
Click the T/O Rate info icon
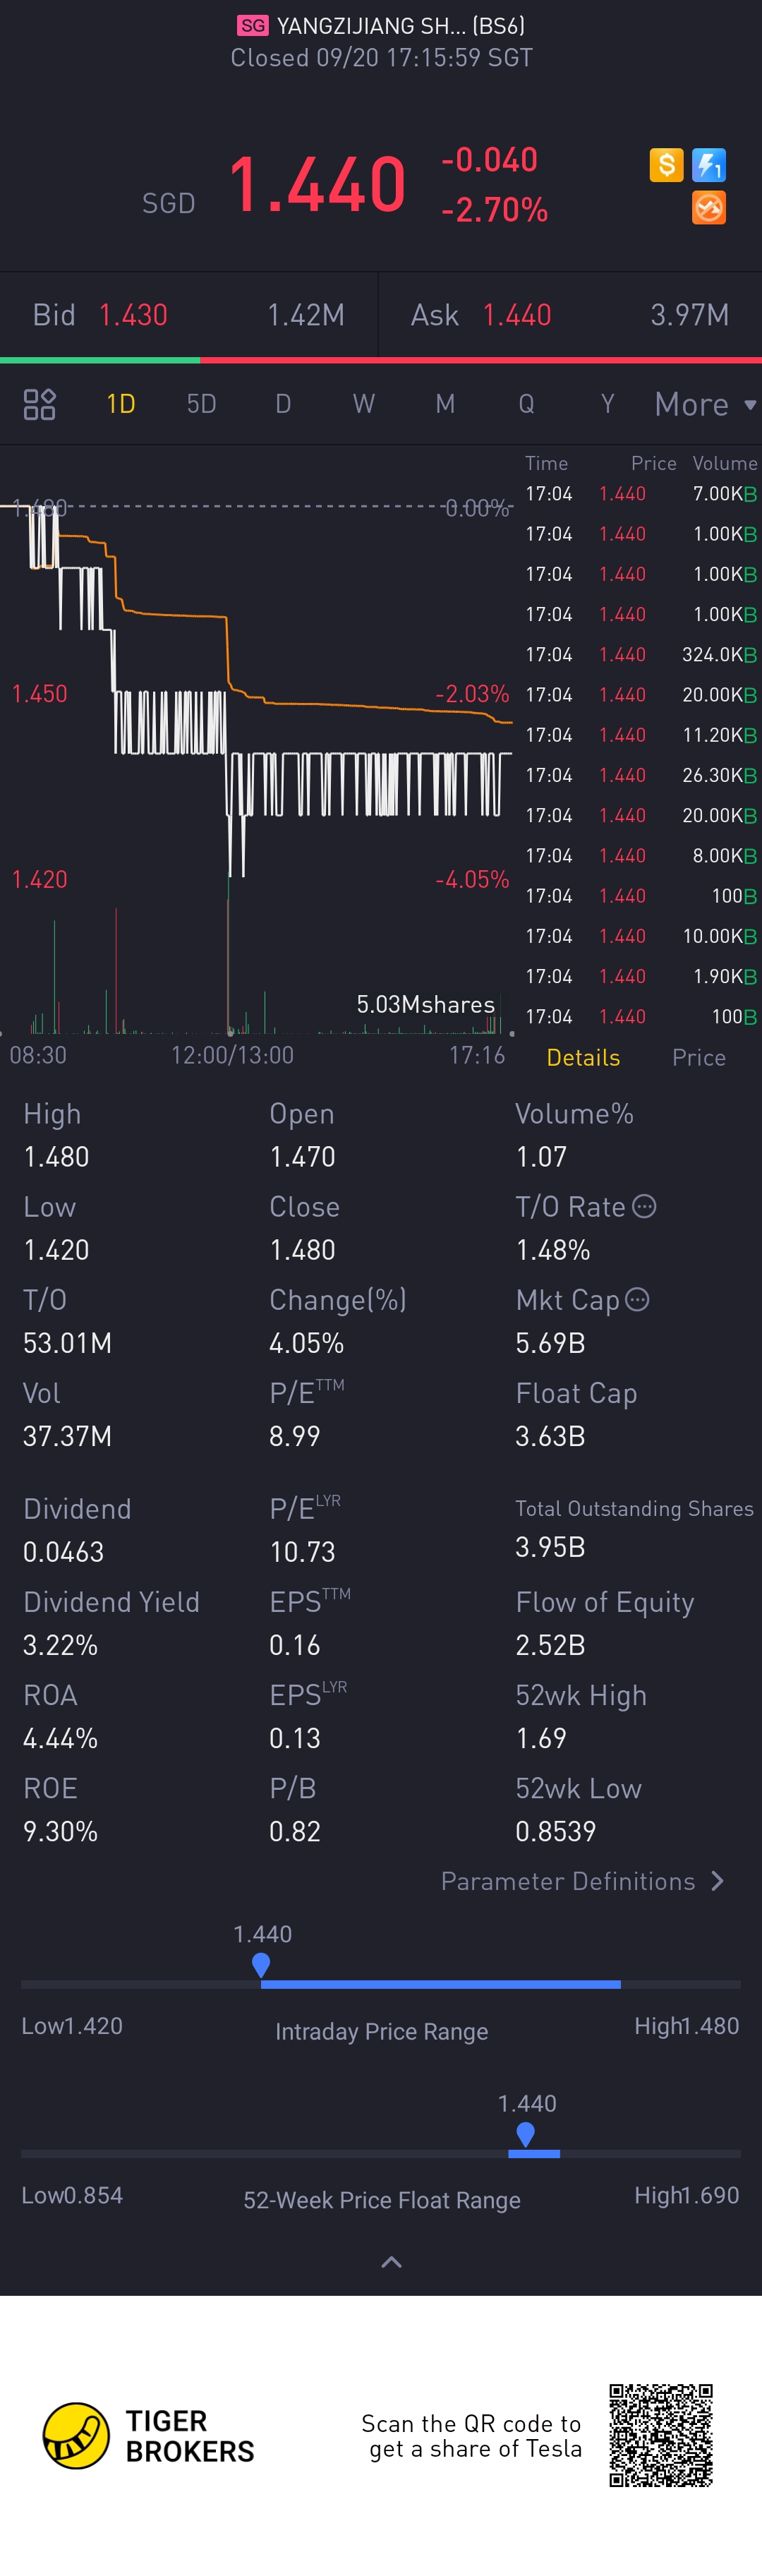click(645, 1206)
